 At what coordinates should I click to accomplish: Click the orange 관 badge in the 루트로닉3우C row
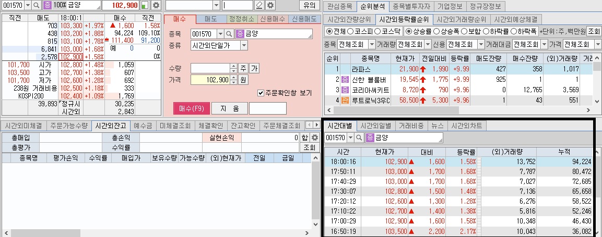345,101
